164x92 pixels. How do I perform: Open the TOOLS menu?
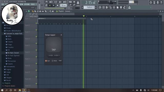[x=33, y=4]
